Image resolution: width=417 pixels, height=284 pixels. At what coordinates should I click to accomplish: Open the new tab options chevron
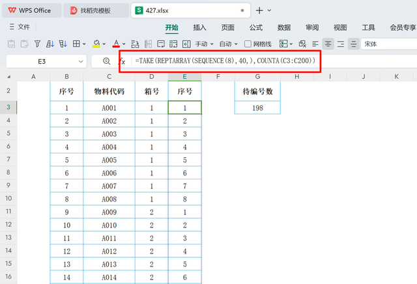(269, 10)
